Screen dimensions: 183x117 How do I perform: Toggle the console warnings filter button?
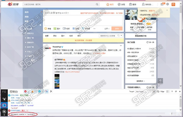(34, 91)
